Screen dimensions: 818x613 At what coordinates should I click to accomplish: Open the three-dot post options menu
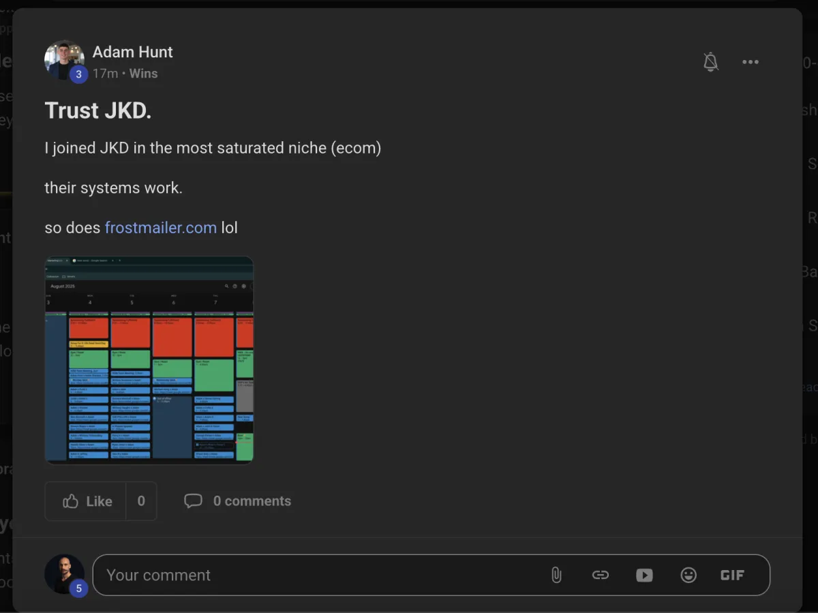pos(751,62)
